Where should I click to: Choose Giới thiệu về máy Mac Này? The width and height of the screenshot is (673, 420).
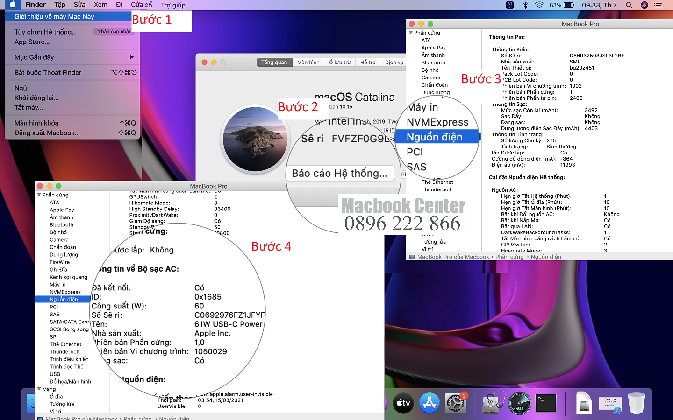click(x=68, y=16)
